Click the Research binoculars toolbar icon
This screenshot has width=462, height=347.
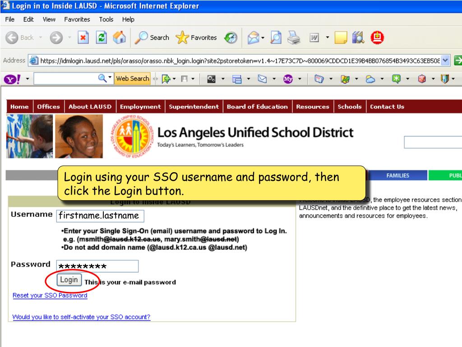coord(358,38)
